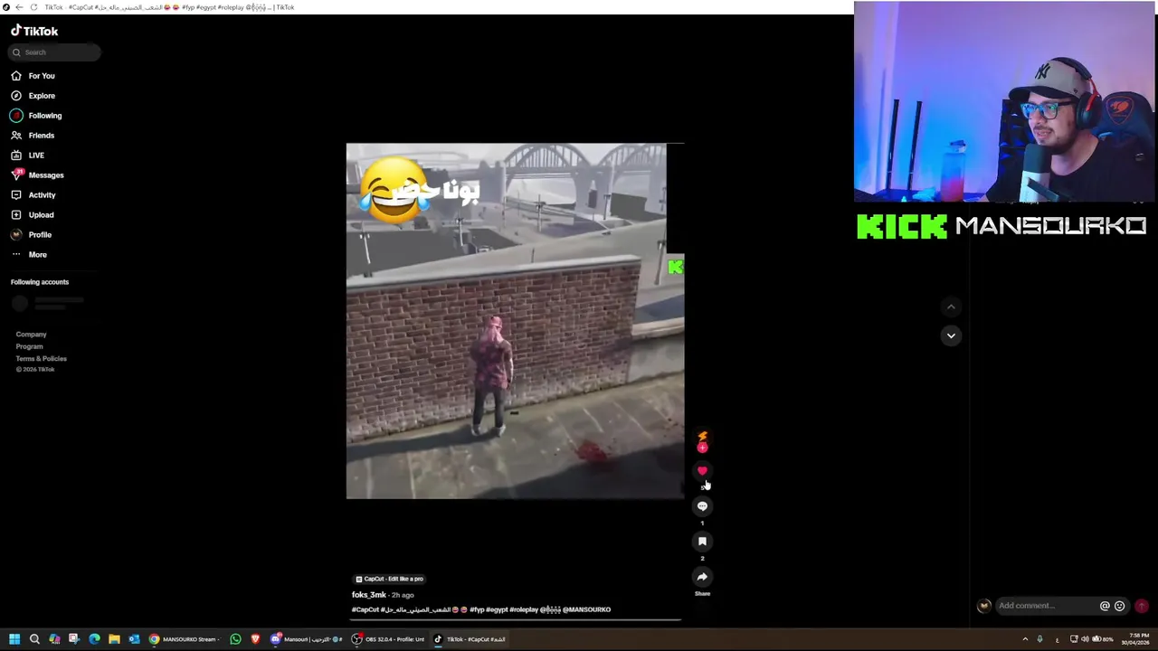
Task: Open Brave browser from the taskbar
Action: pos(256,639)
